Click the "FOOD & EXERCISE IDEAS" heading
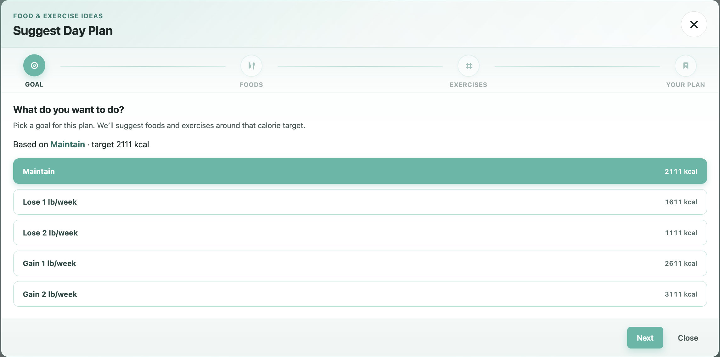Viewport: 720px width, 357px height. coord(58,16)
